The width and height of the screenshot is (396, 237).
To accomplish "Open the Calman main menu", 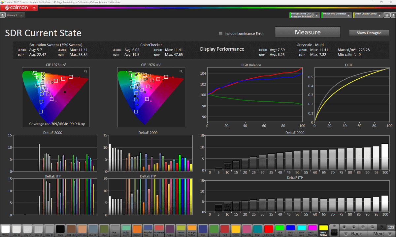I will point(19,7).
